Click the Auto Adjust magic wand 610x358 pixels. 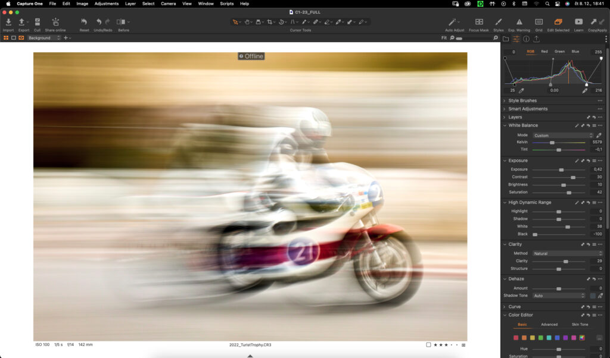(x=455, y=22)
